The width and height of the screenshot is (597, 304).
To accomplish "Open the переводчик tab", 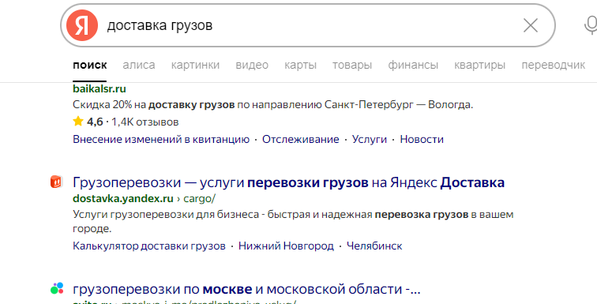I will click(x=554, y=65).
